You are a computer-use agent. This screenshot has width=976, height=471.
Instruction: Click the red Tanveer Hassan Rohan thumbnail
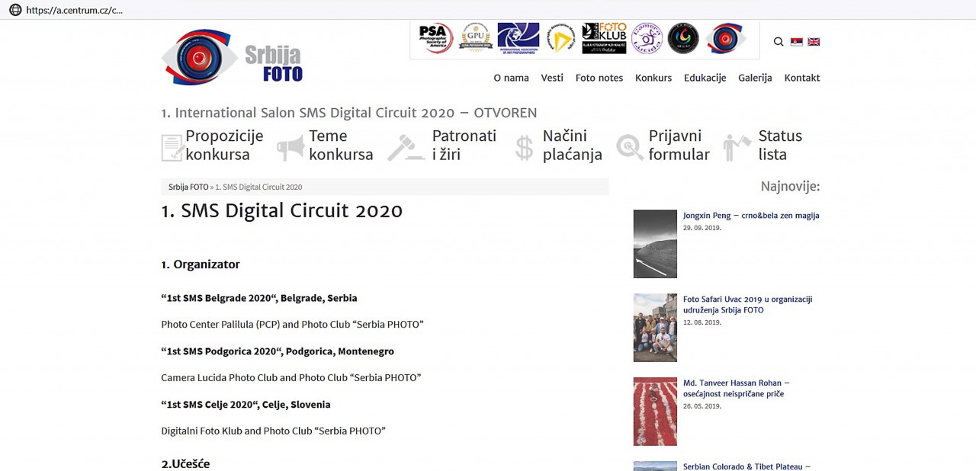[655, 412]
